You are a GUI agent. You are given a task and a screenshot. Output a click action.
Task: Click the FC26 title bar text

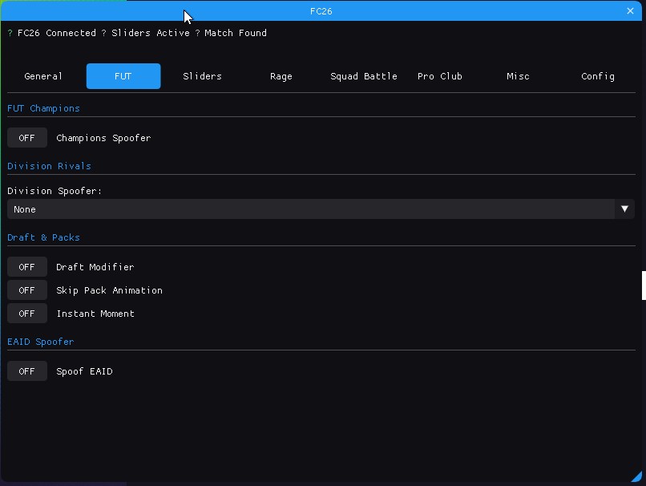click(321, 11)
